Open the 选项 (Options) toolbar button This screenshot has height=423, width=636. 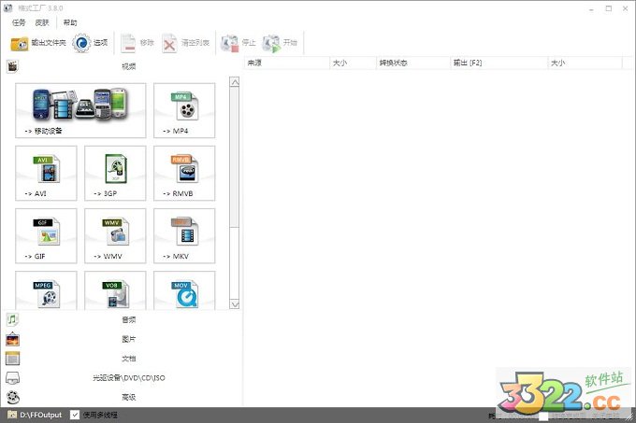tap(91, 43)
